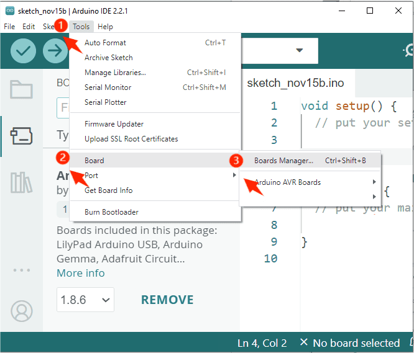Choose Burn Bootloader menu entry
The image size is (414, 353).
click(x=111, y=212)
